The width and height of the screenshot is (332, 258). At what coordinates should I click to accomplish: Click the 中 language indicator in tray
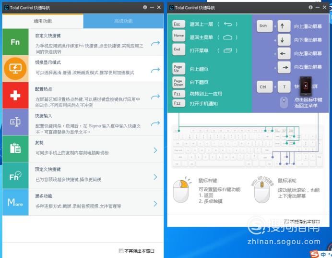323,254
